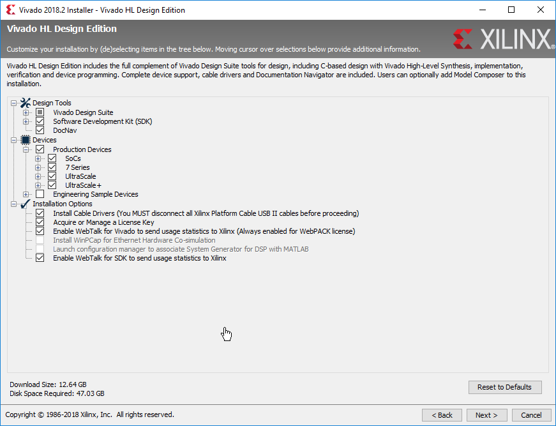Screen dimensions: 556x426
Task: Click the Install WinPCap disabled option text
Action: point(134,240)
